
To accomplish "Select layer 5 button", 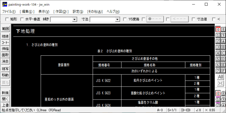I will (218, 59).
